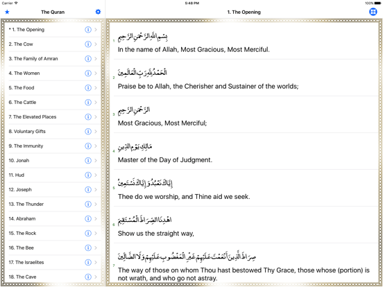This screenshot has height=287, width=383.
Task: Open chevron on The Opening row
Action: pyautogui.click(x=96, y=30)
